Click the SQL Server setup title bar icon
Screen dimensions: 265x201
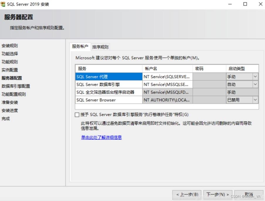point(3,4)
